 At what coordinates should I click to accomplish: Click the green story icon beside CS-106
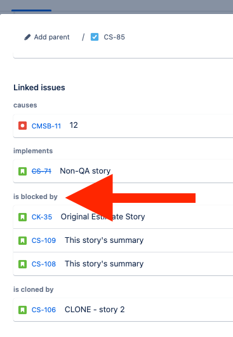[22, 310]
